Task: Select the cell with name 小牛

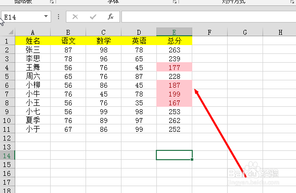Action: click(33, 94)
